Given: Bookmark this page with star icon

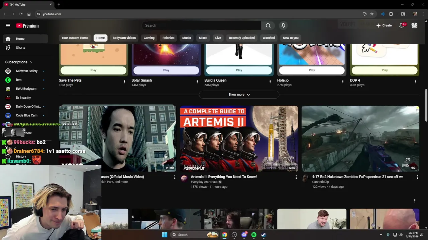Looking at the screenshot, I should [372, 14].
